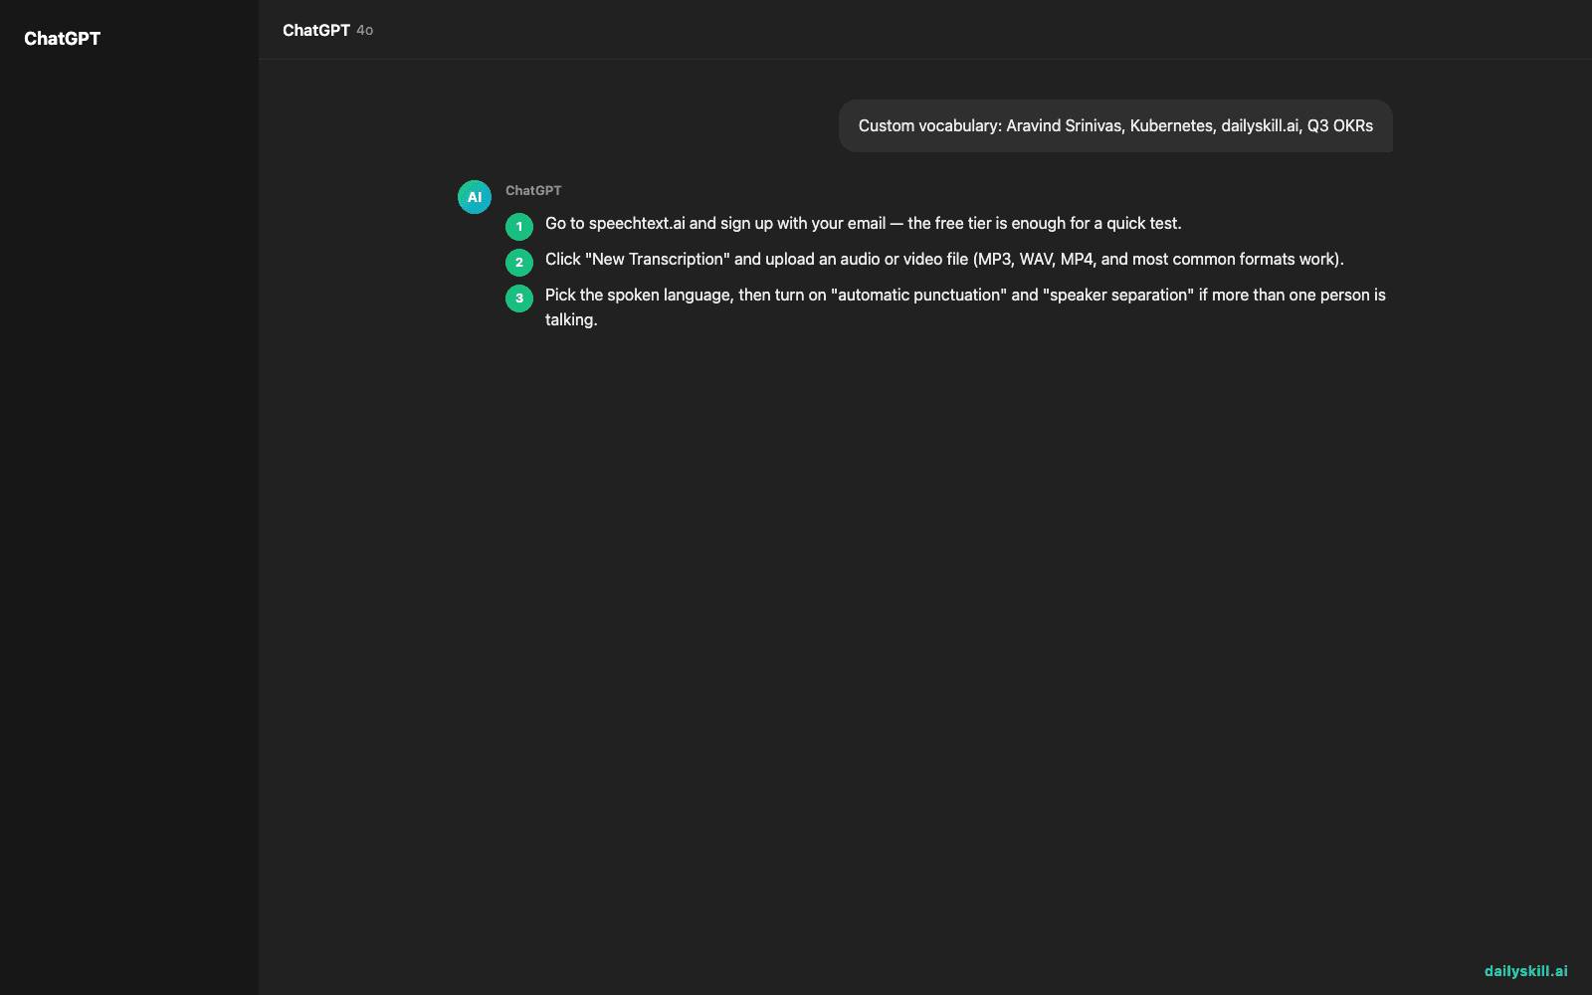
Task: Click the green step 1 number badge
Action: (519, 227)
